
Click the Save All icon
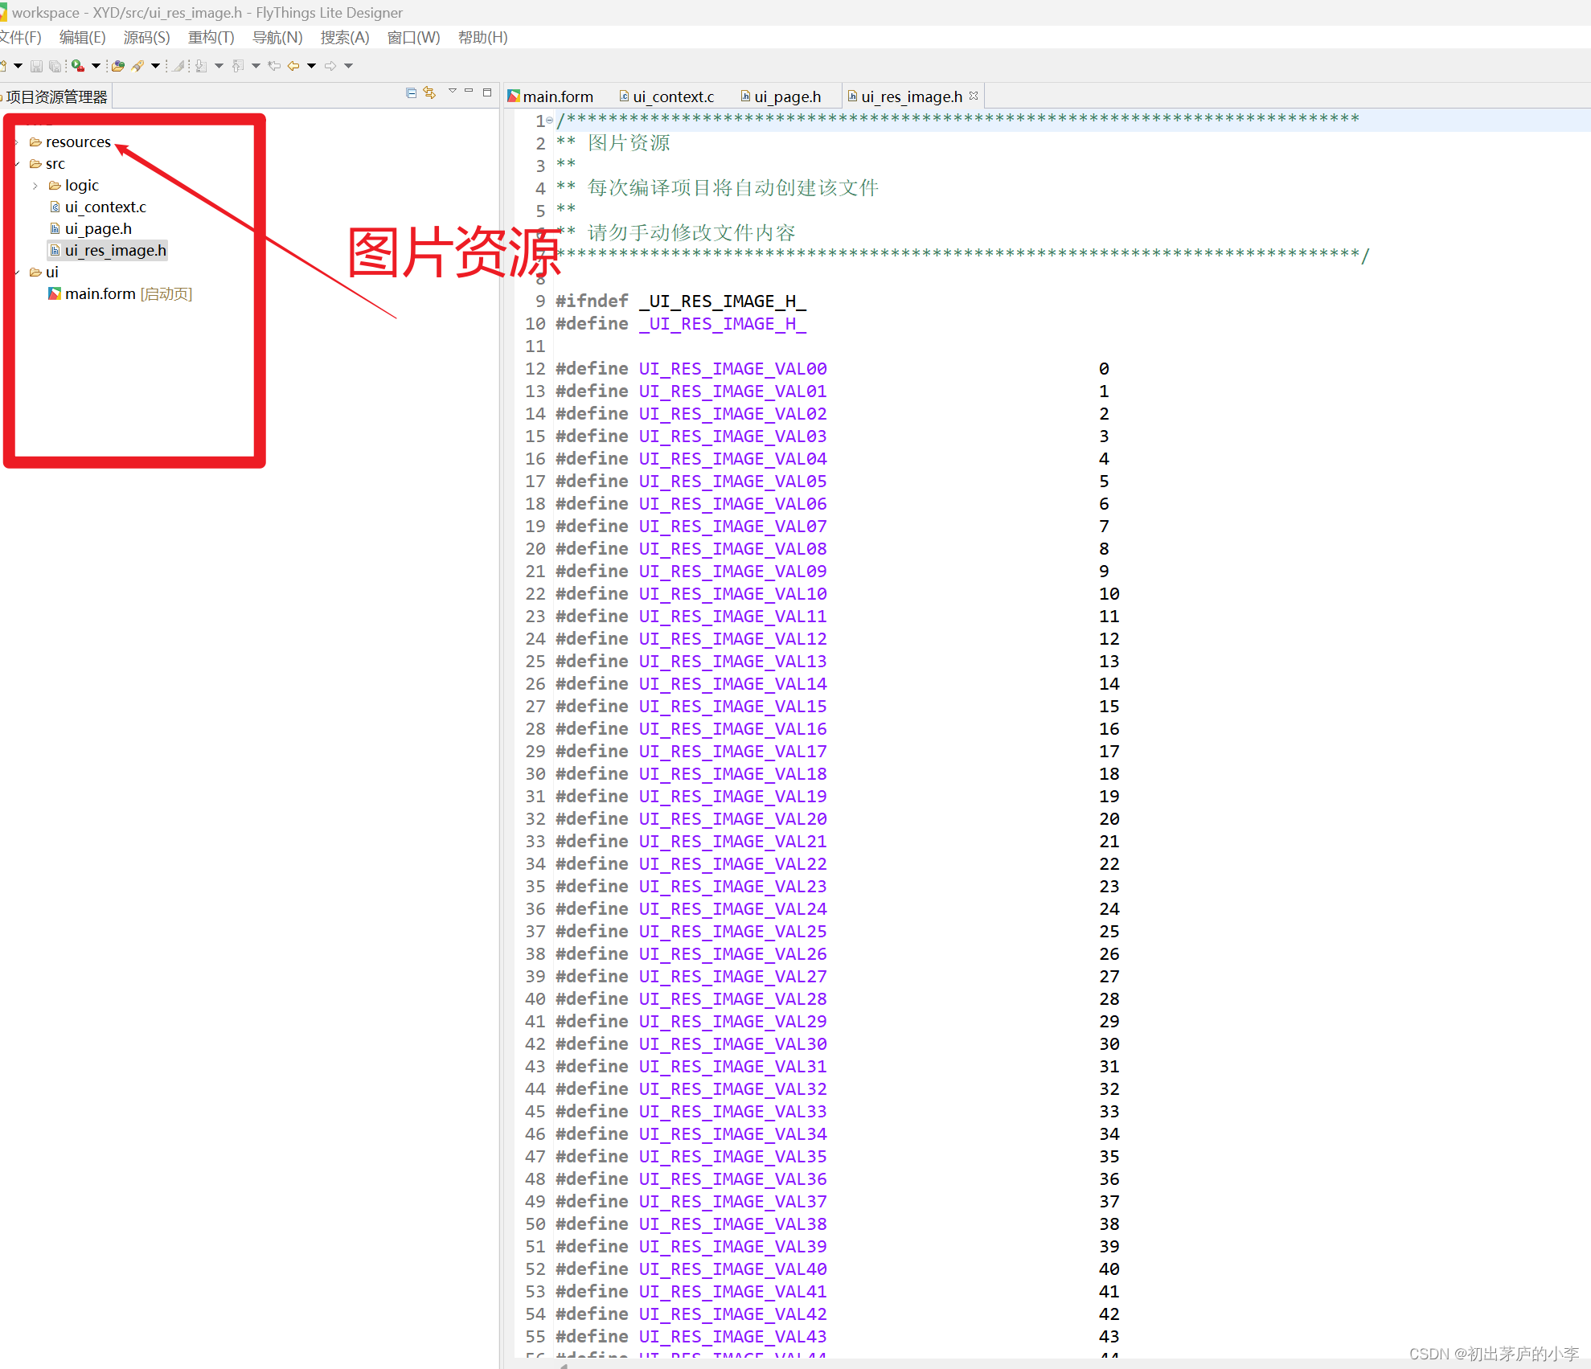pos(55,66)
